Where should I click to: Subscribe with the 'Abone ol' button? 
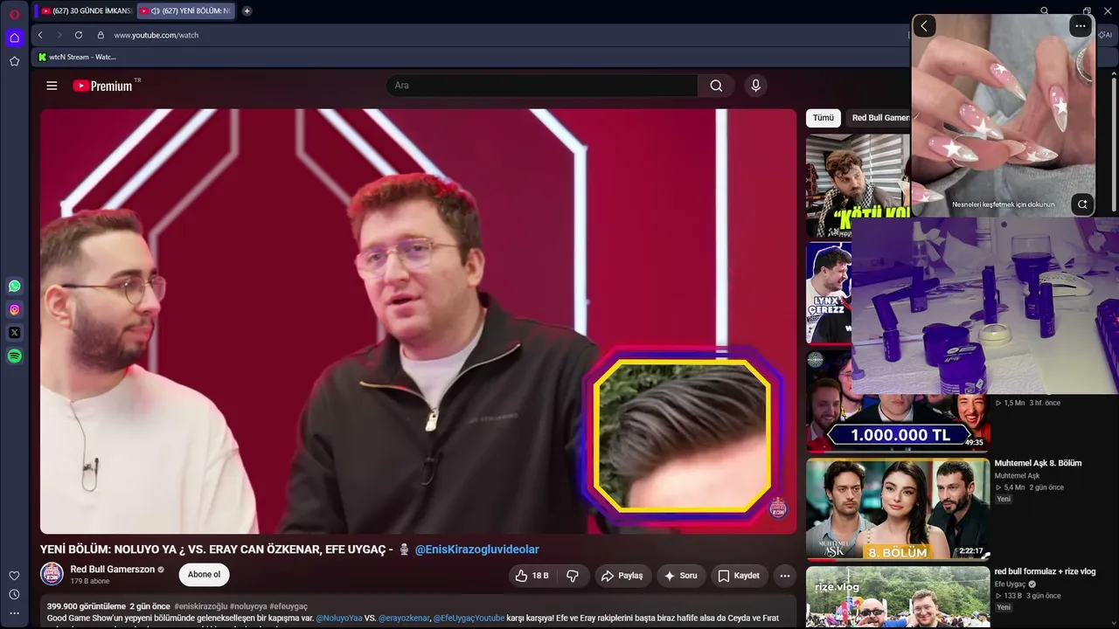205,575
